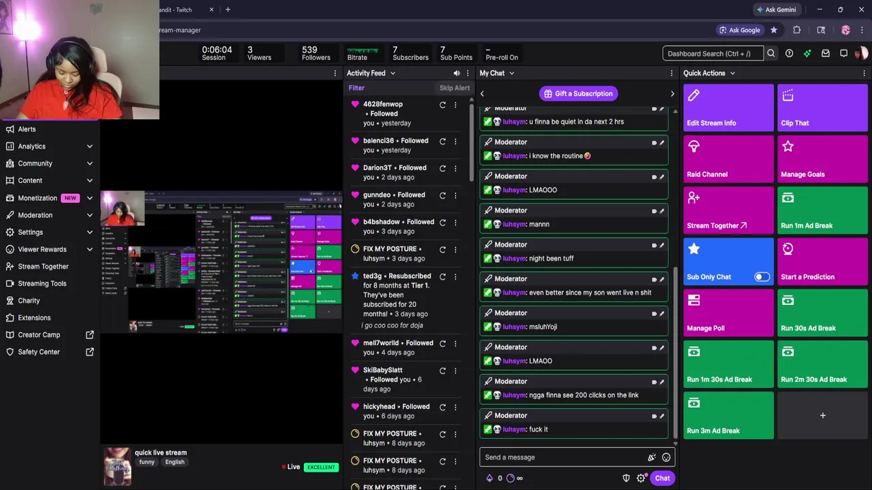Add a new quick action tile
Image resolution: width=872 pixels, height=490 pixels.
pos(822,415)
